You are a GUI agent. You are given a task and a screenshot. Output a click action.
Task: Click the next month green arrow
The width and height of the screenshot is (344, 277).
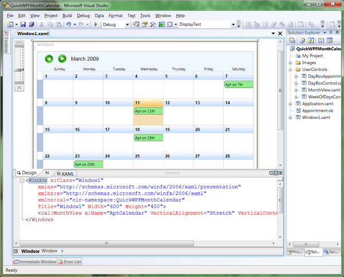[62, 59]
